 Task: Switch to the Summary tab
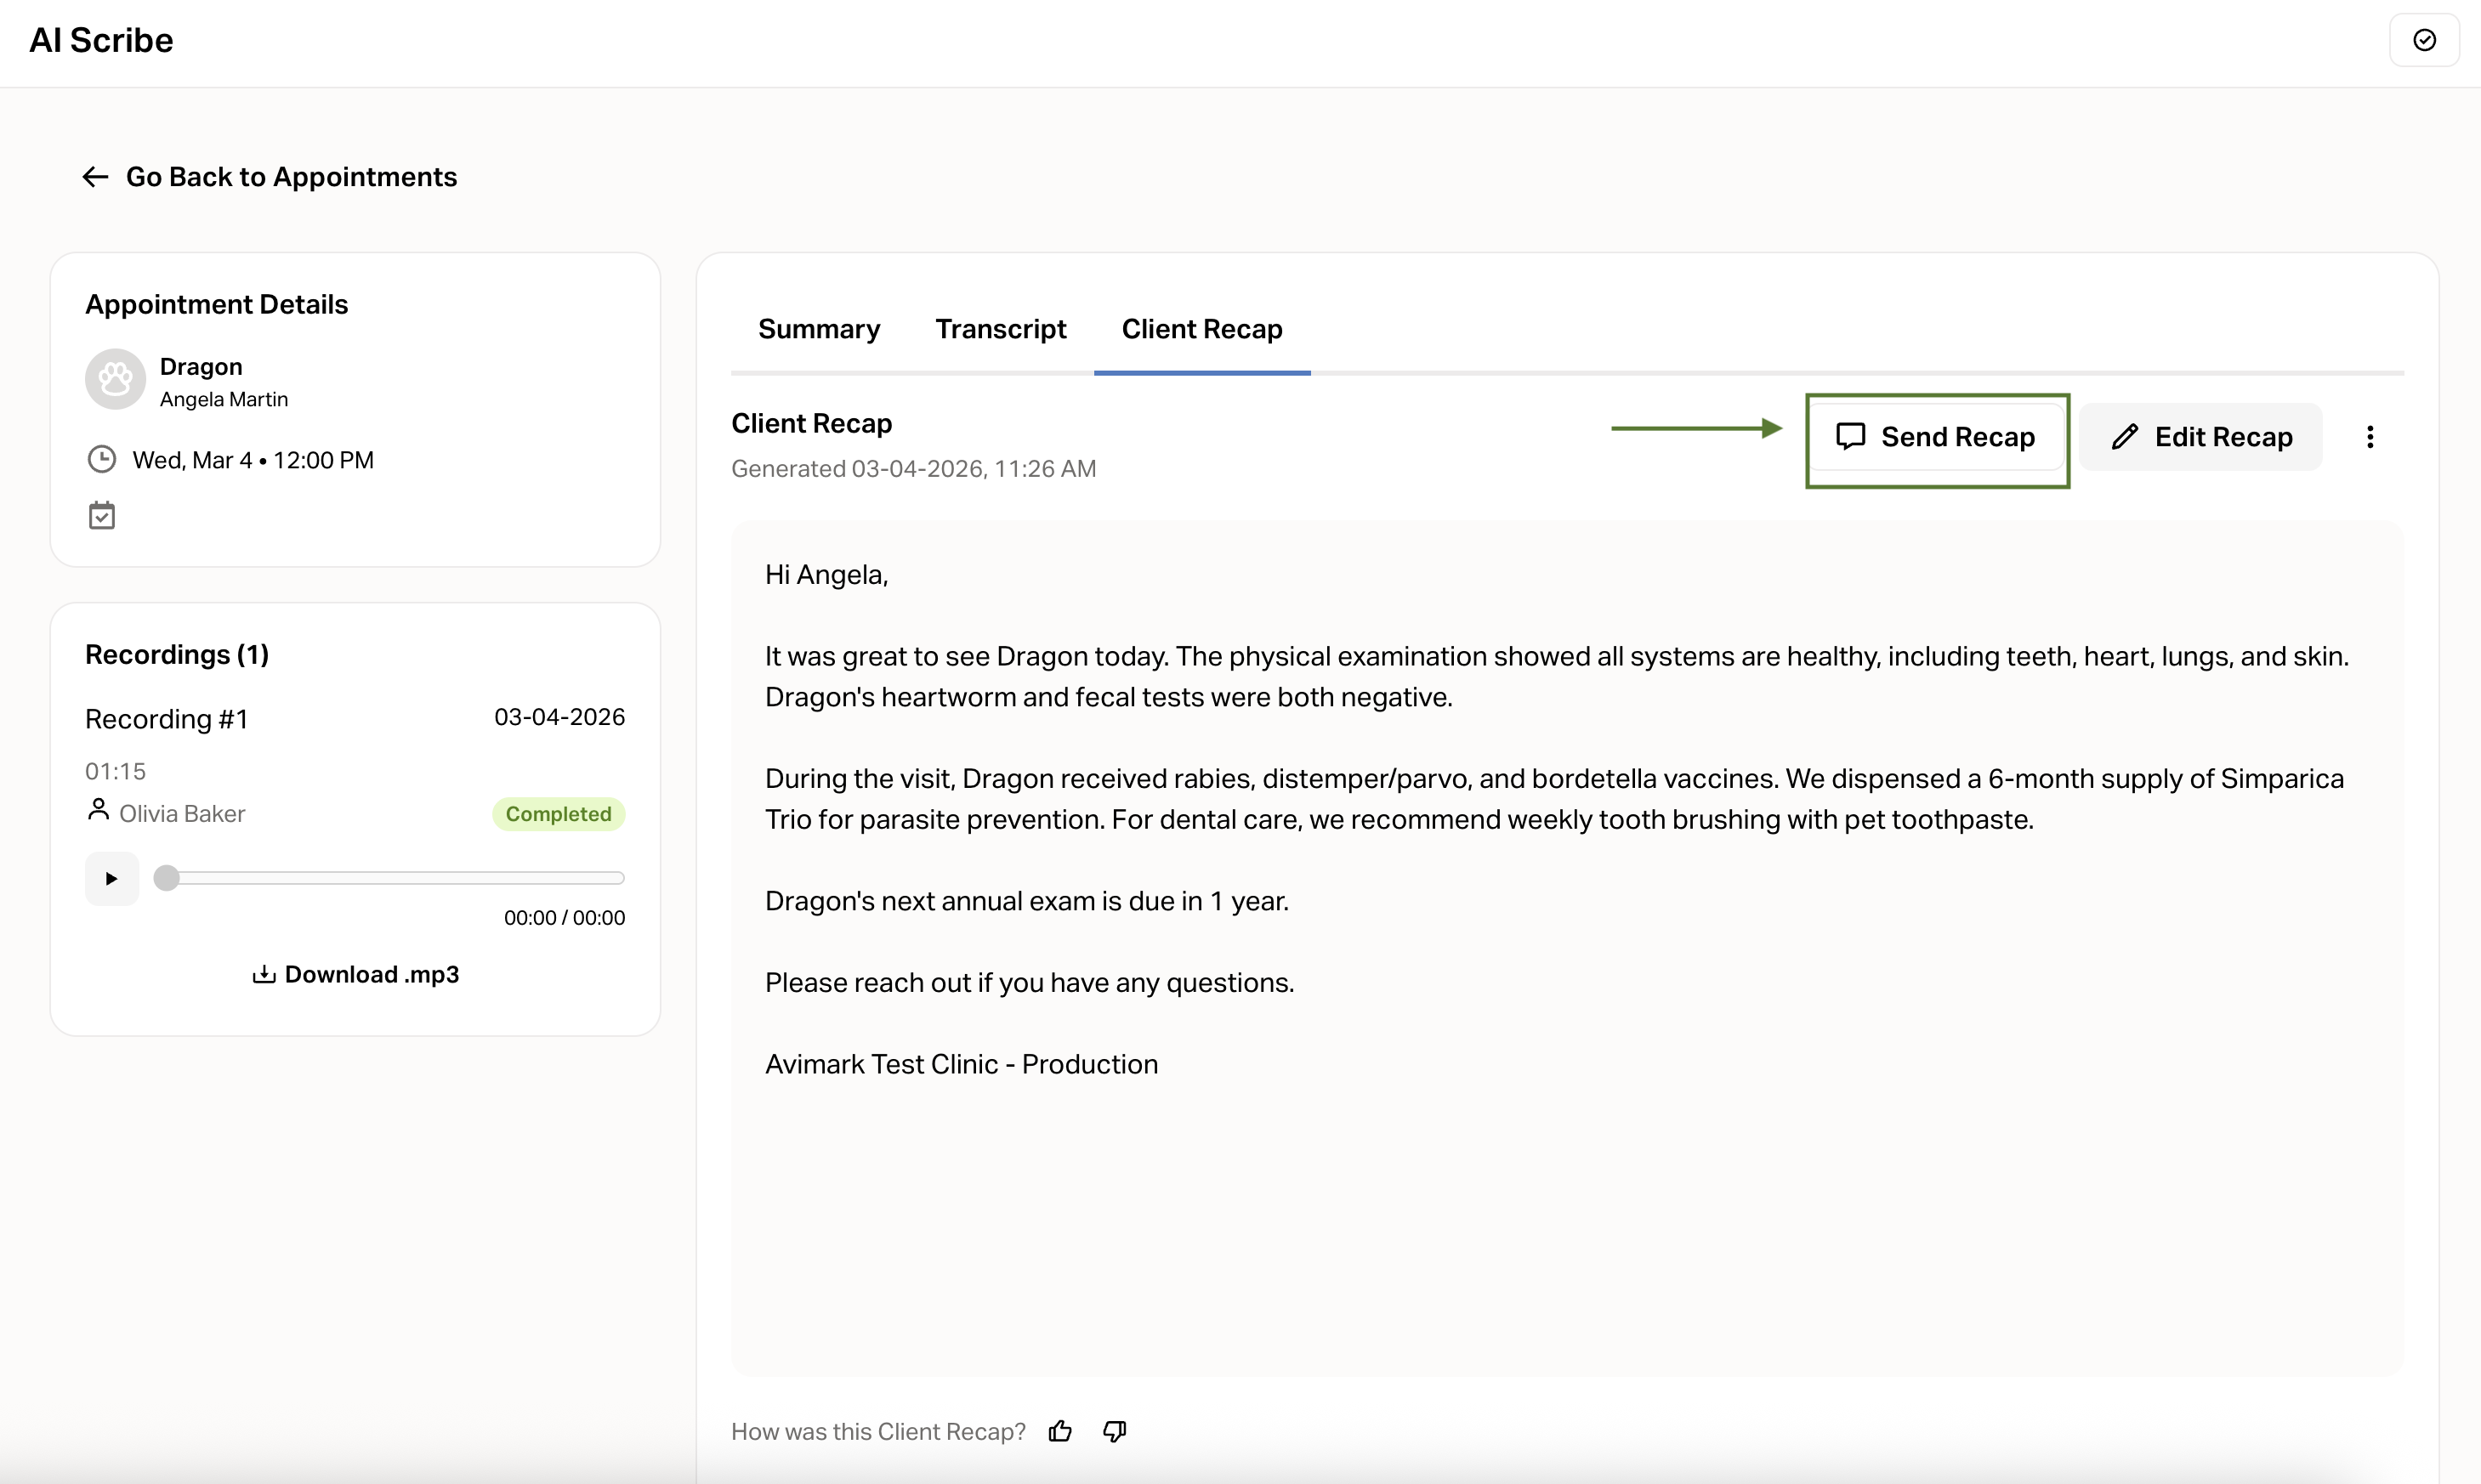(818, 329)
